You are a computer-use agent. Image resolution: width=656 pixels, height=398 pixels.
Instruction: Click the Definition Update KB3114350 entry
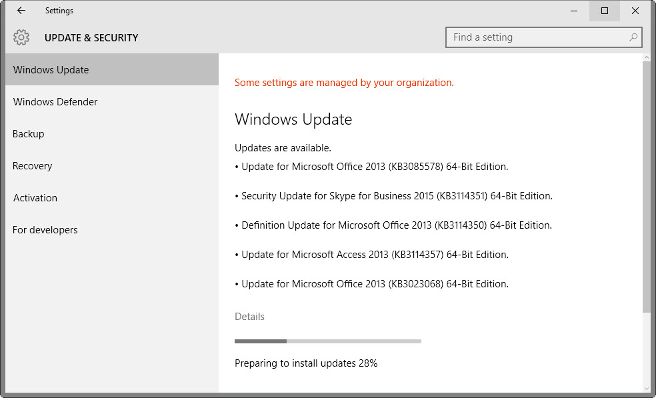[x=393, y=225]
